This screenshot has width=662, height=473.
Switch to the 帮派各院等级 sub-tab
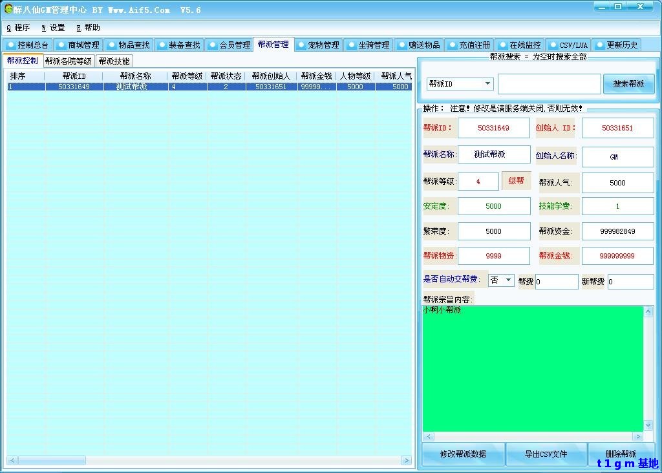[x=68, y=60]
